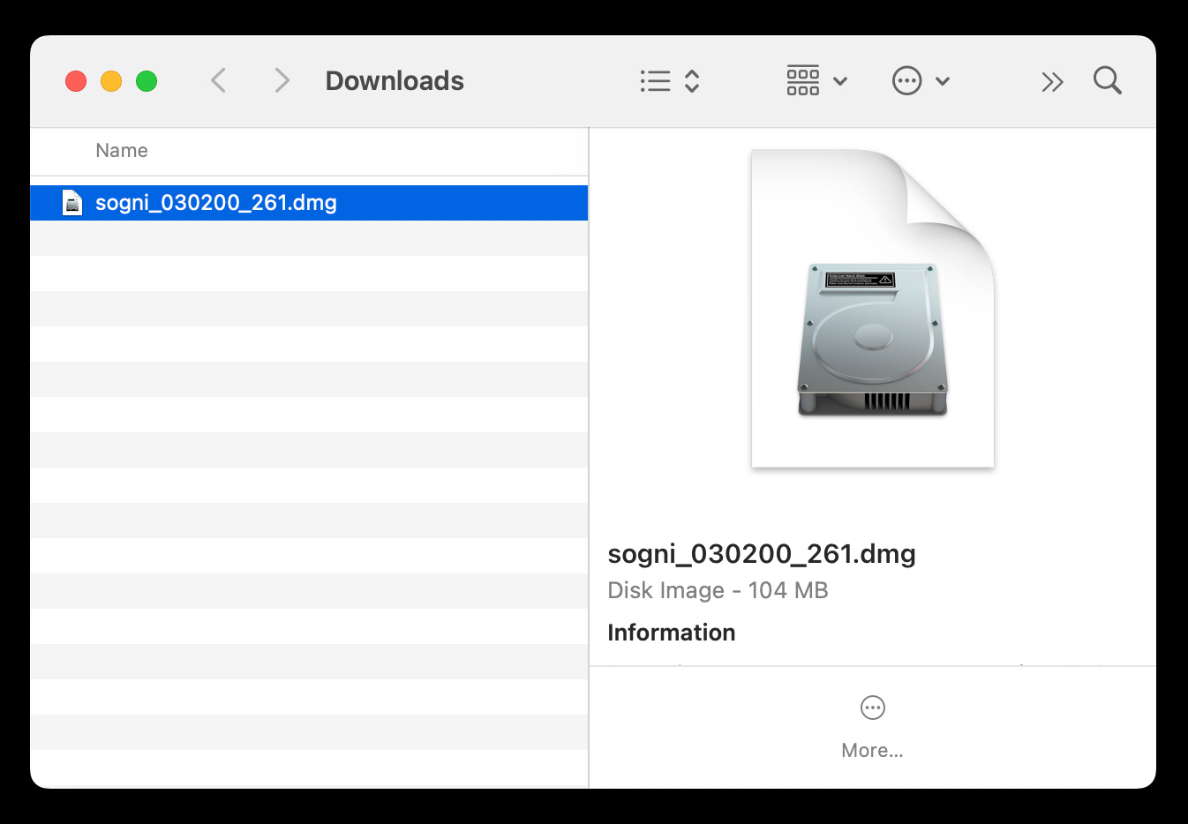The width and height of the screenshot is (1188, 824).
Task: Sort by the Name column header
Action: pos(122,151)
